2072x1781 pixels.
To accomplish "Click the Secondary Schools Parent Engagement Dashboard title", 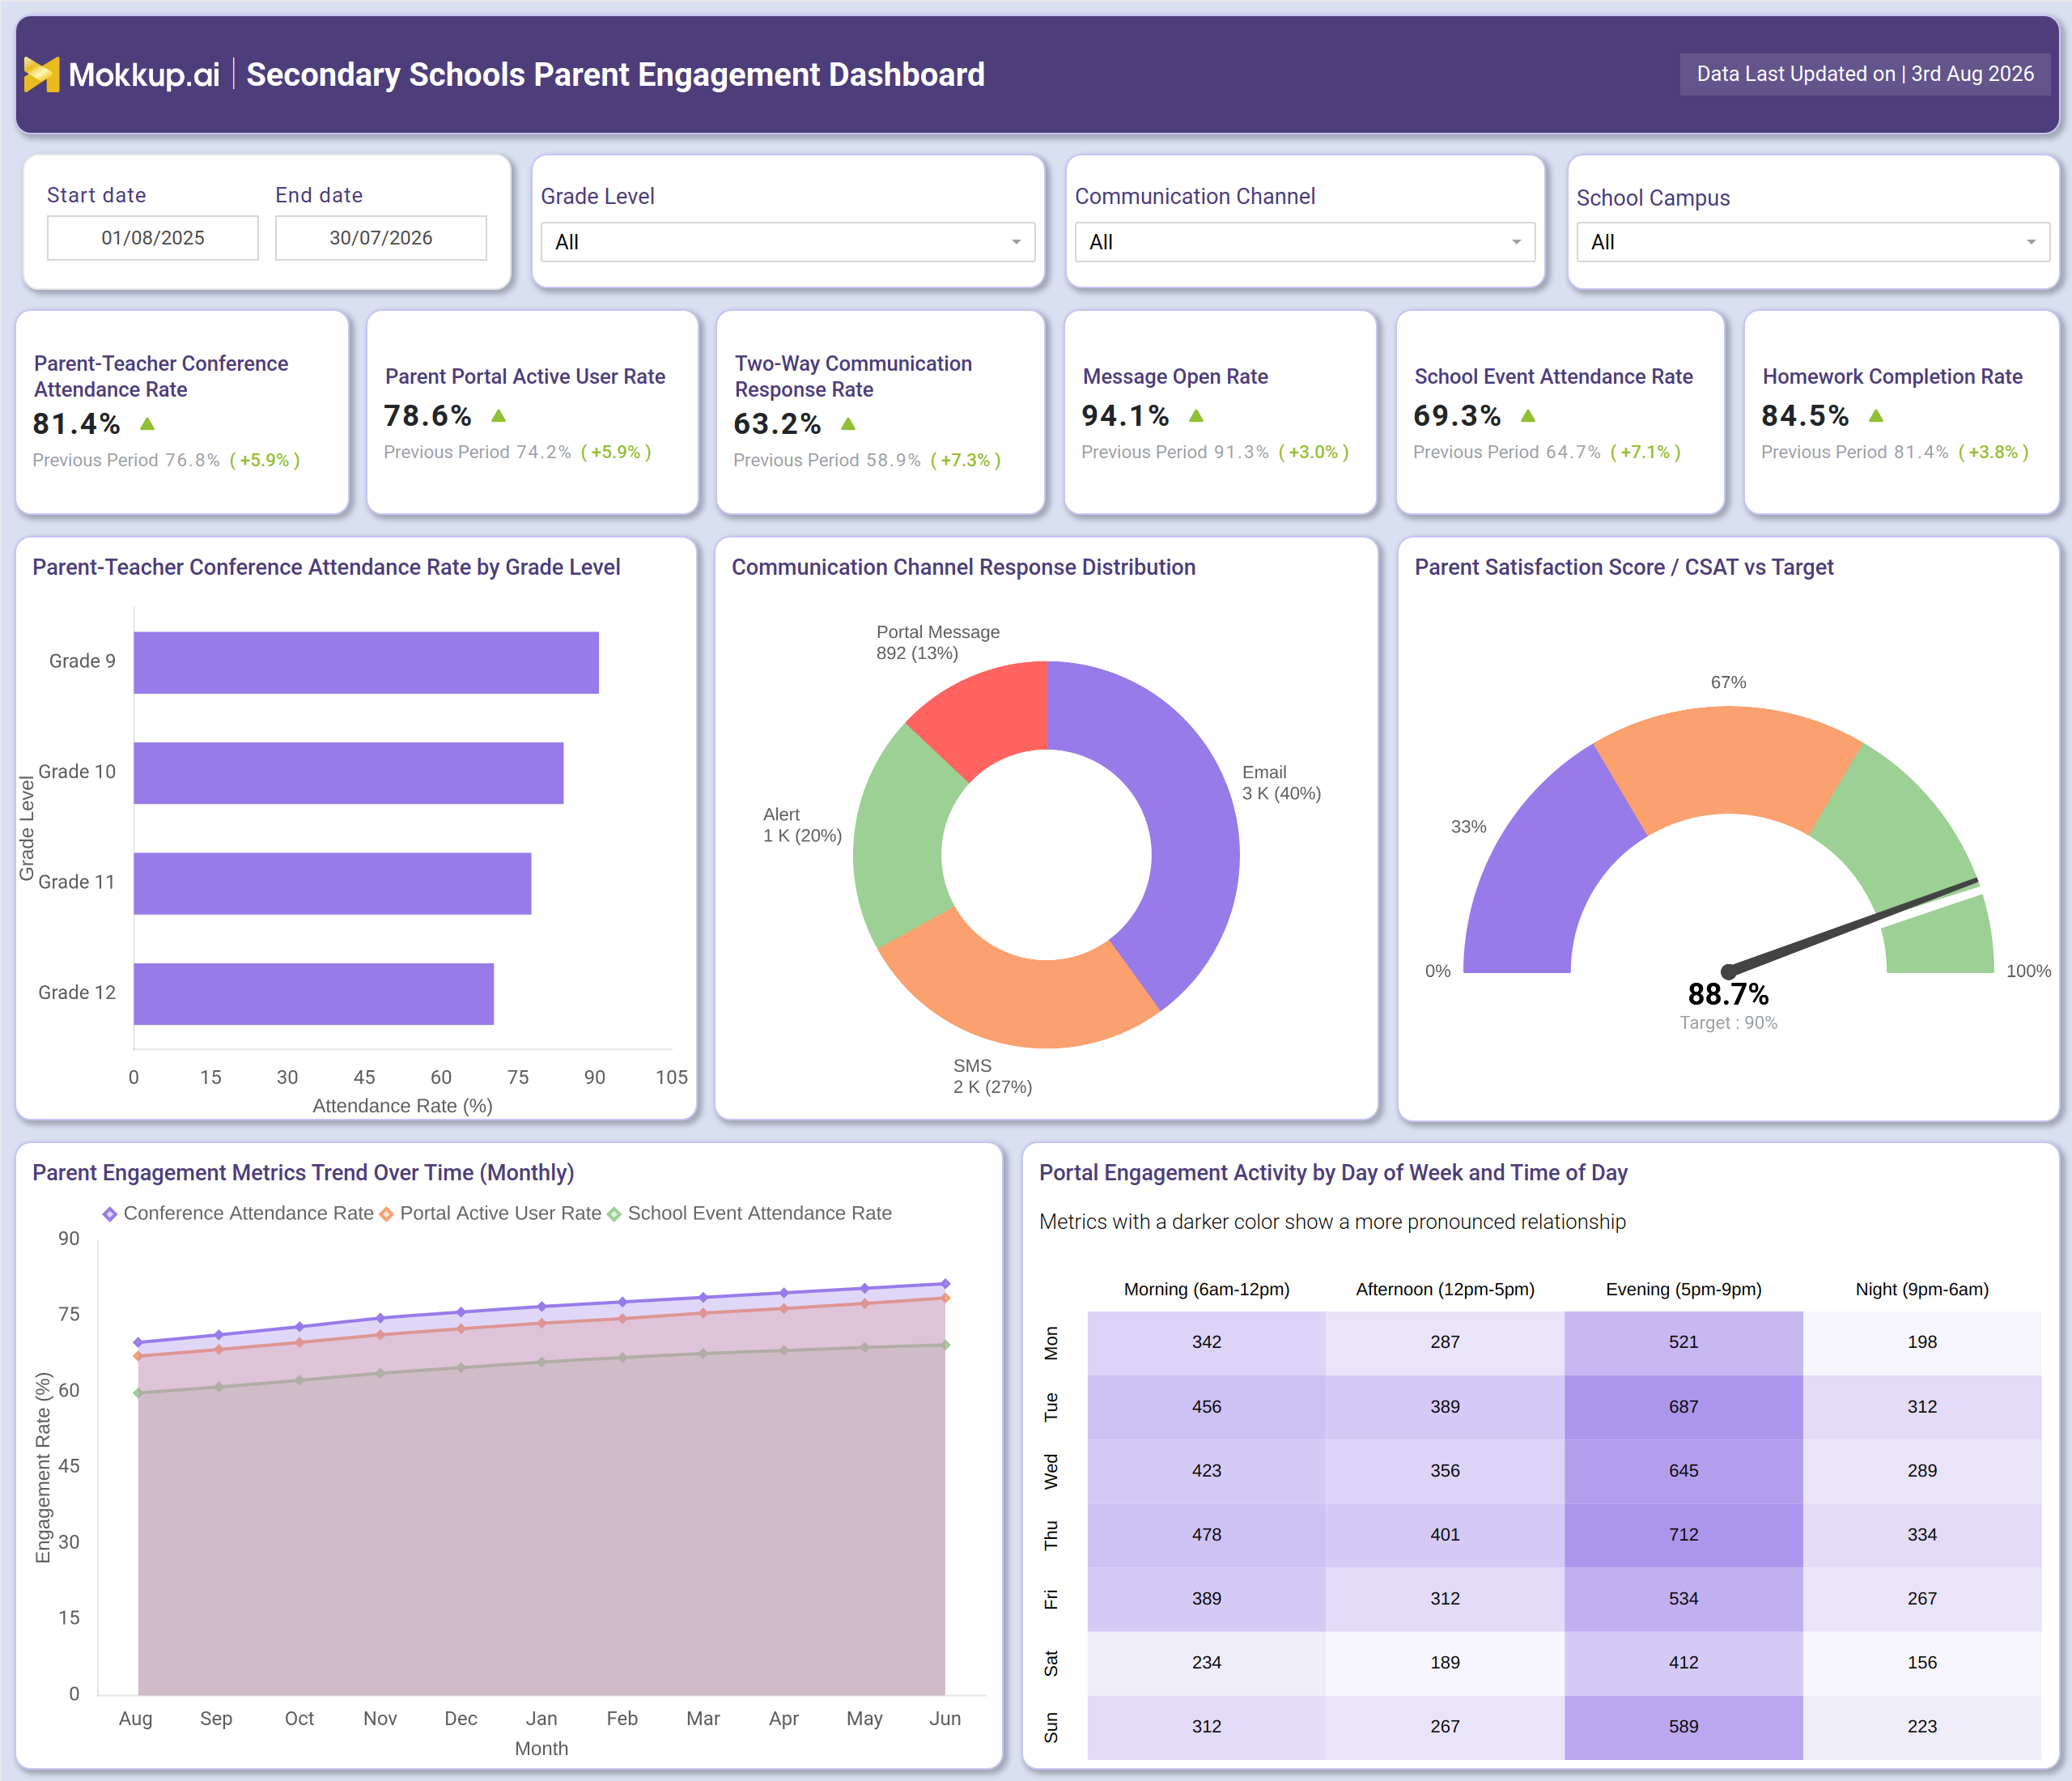I will (x=615, y=74).
